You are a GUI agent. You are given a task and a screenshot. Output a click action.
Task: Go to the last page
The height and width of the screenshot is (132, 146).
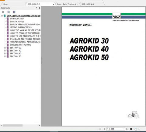coord(131,129)
